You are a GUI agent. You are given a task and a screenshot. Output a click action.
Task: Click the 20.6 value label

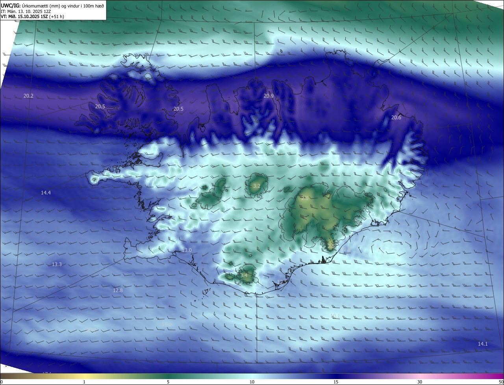tap(396, 118)
